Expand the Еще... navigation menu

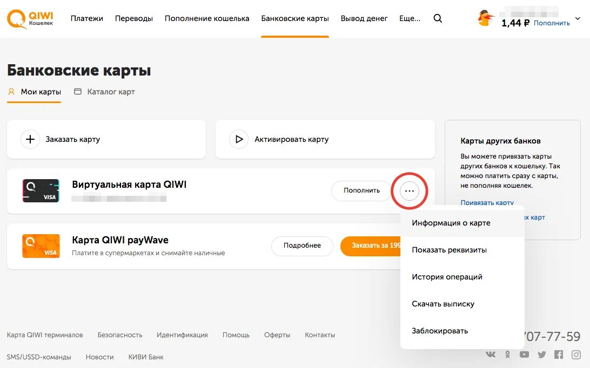(x=410, y=18)
